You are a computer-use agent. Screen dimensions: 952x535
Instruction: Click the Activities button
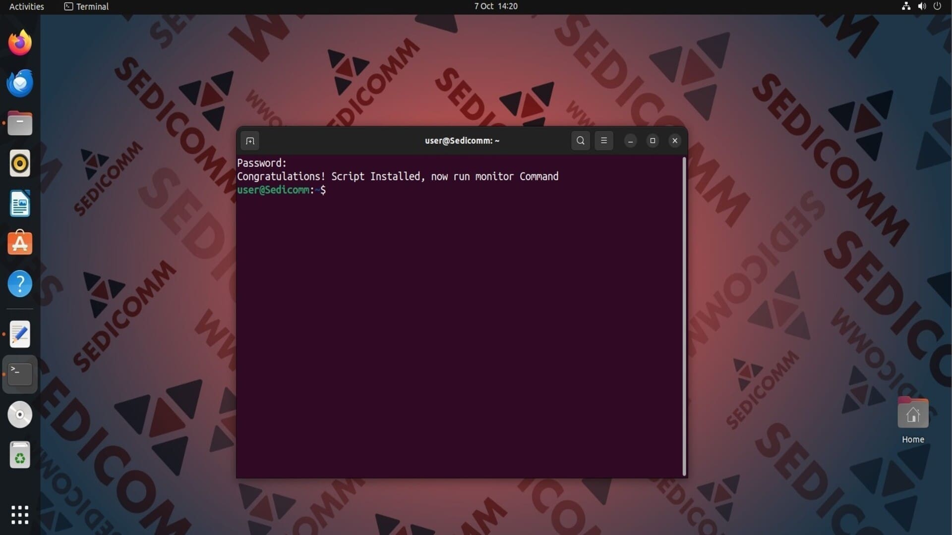tap(27, 6)
